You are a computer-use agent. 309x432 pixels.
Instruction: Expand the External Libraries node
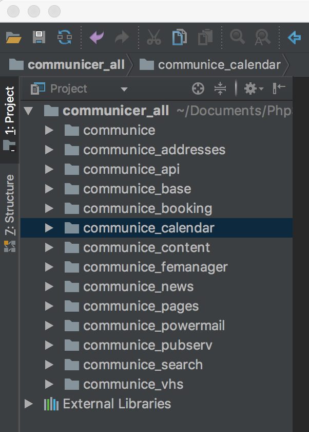pyautogui.click(x=29, y=404)
